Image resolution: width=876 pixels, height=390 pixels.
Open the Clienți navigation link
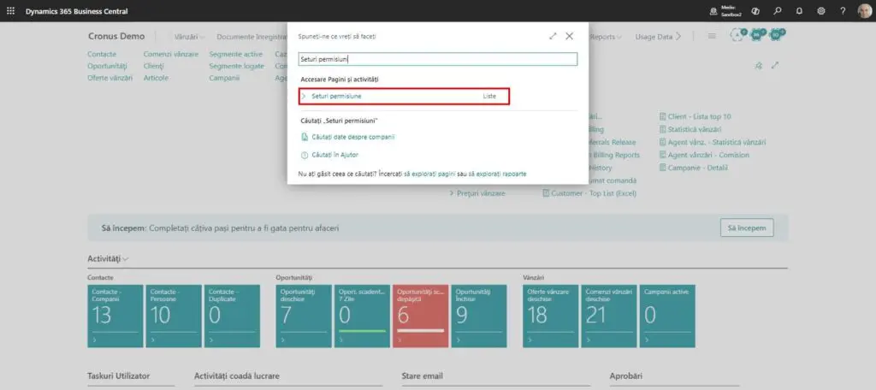pyautogui.click(x=154, y=66)
